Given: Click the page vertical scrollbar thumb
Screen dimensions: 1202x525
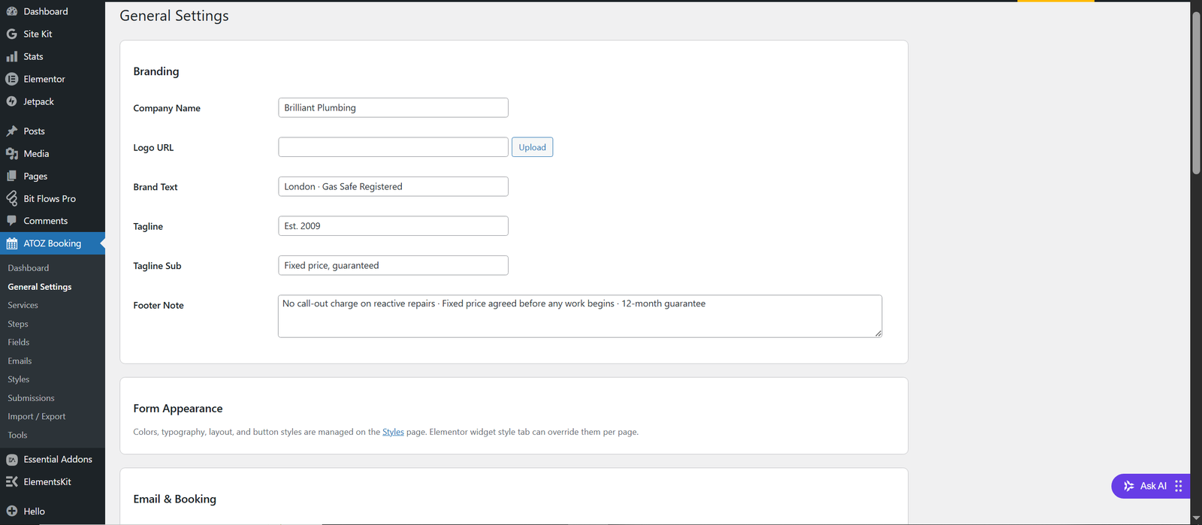Looking at the screenshot, I should coord(1196,93).
